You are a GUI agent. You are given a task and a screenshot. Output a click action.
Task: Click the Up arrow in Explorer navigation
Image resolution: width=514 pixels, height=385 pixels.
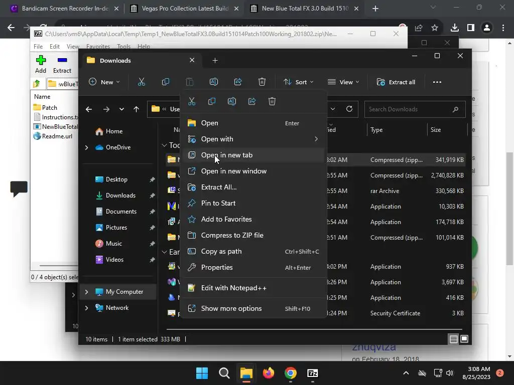(137, 109)
